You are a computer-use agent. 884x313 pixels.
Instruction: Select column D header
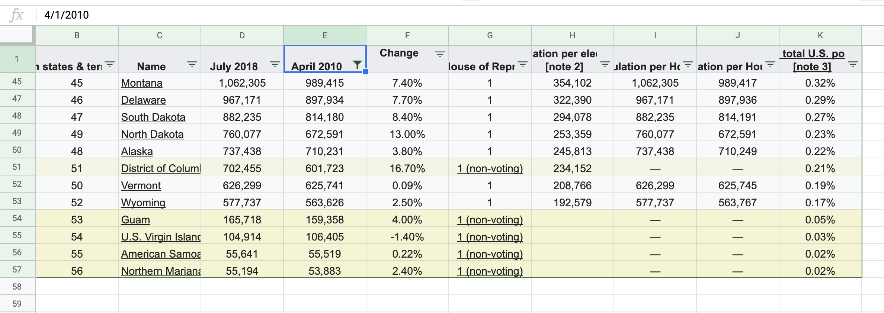tap(242, 35)
